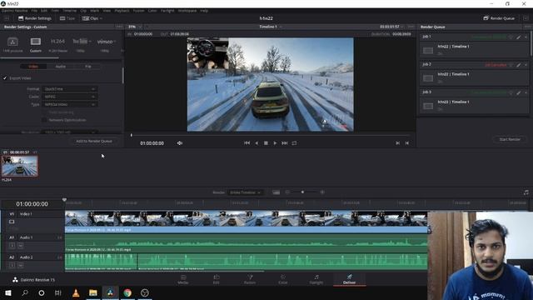Open VLC from the Windows taskbar
The image size is (533, 300).
coord(76,292)
